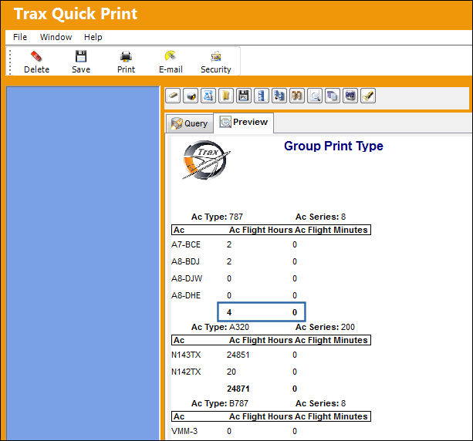Click the 787 group total value 4
Image resolution: width=473 pixels, height=441 pixels.
click(229, 312)
